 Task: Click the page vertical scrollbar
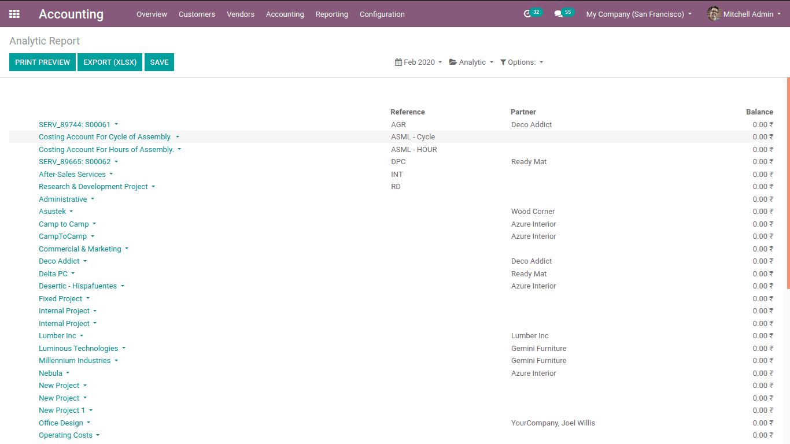788,183
